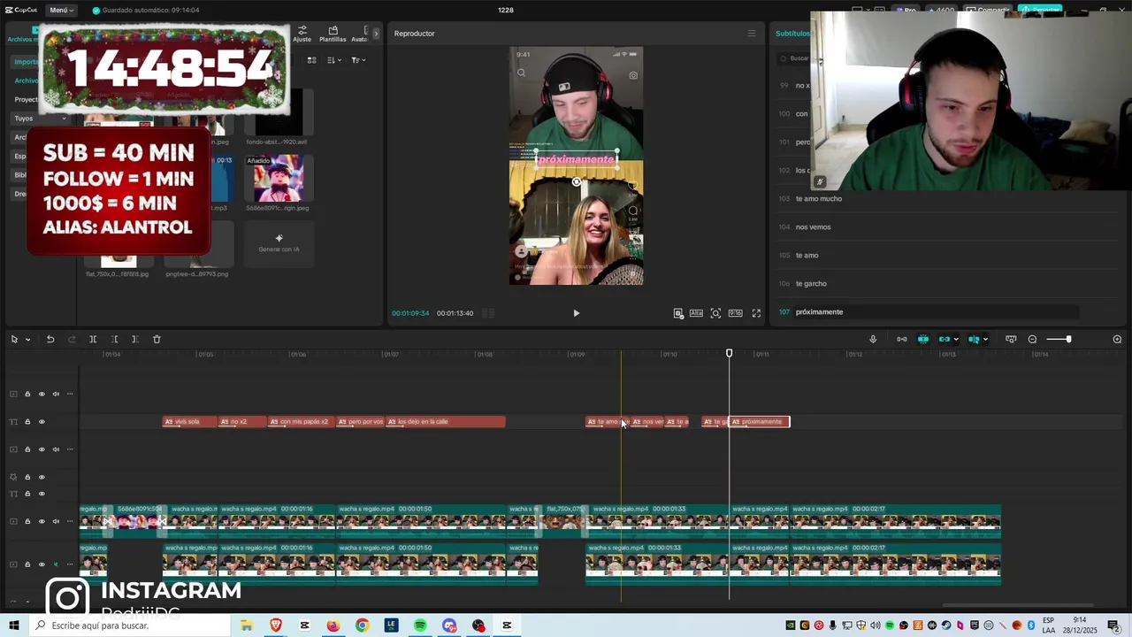
Task: Lock the main 'wacha s regalo' video track
Action: tap(27, 521)
